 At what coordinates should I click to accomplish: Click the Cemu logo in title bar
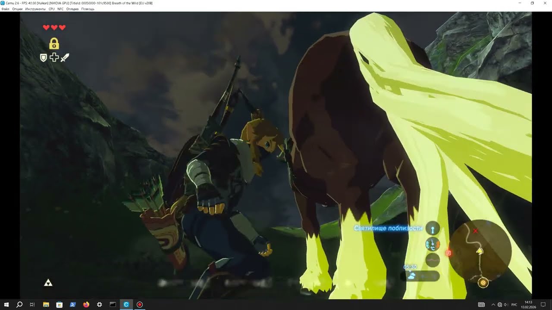point(3,3)
